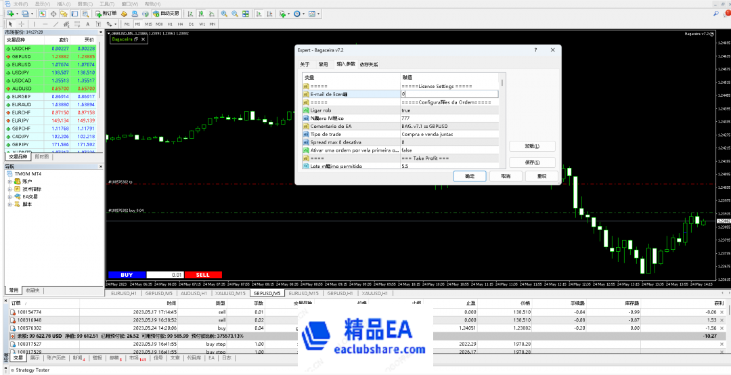Select the trendline drawing tool
Image resolution: width=731 pixels, height=375 pixels.
pos(56,24)
